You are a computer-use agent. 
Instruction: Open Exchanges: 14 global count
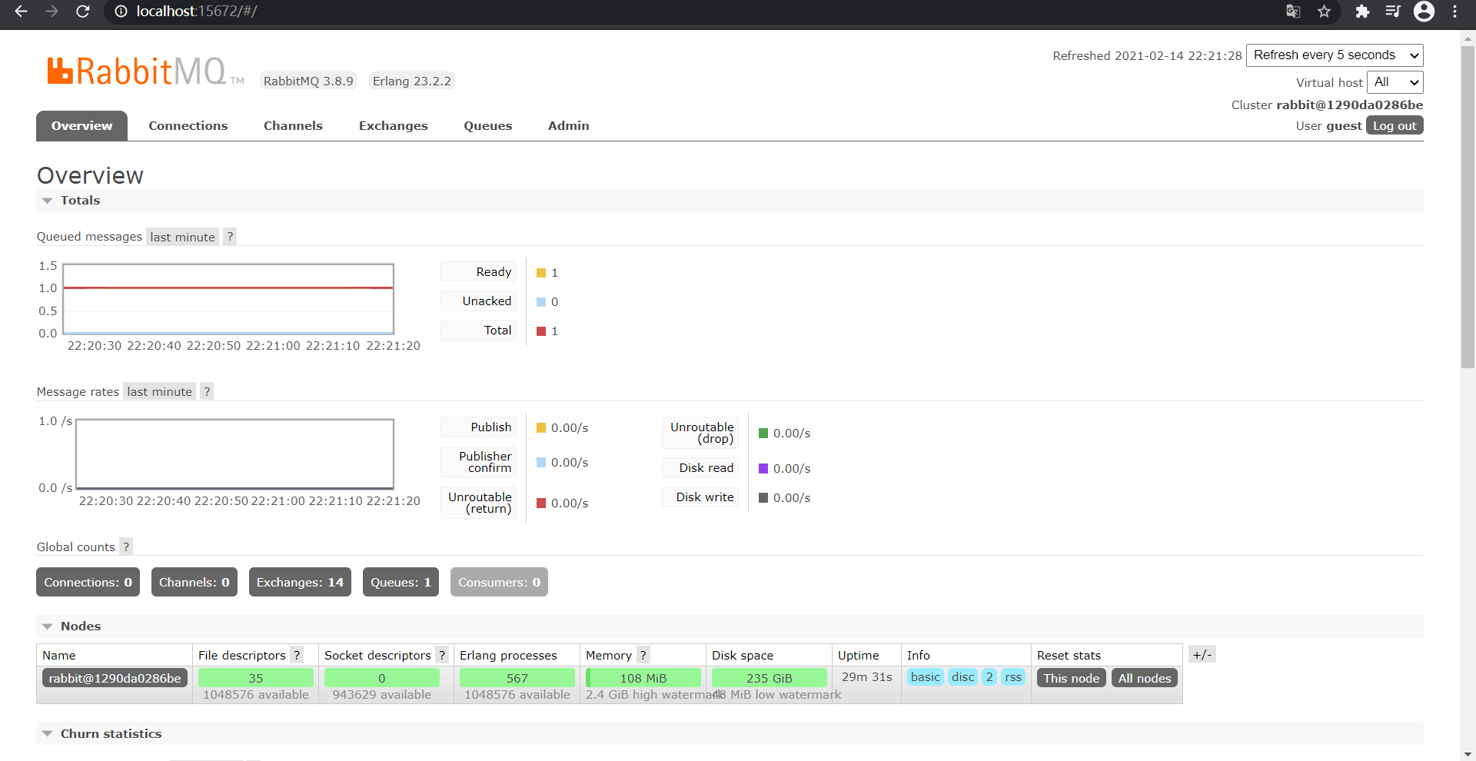pos(300,583)
